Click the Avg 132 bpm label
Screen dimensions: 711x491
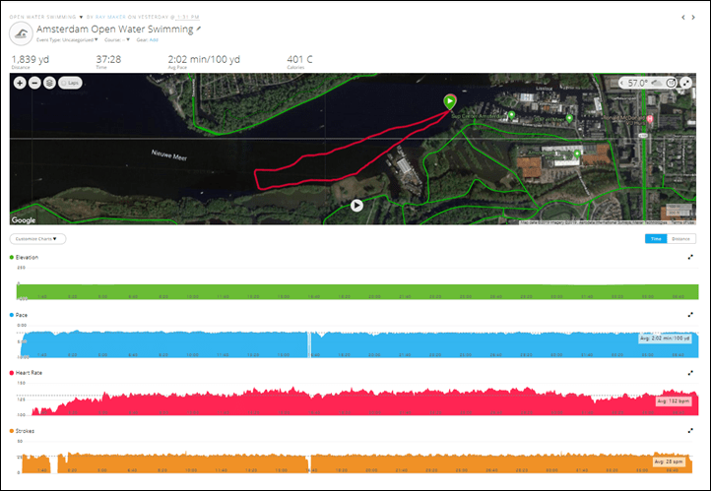coord(674,400)
